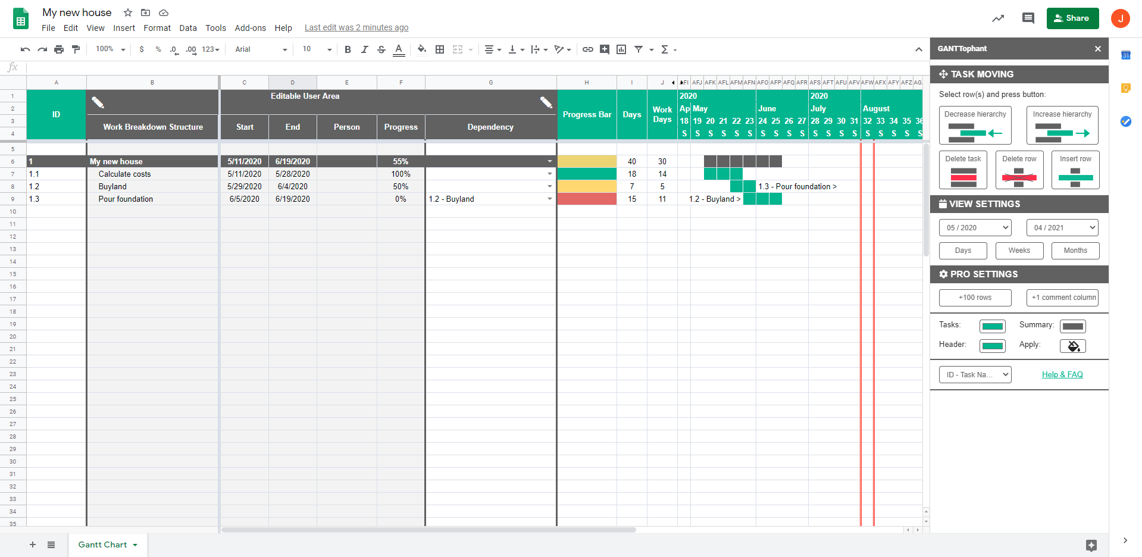Open the zoom level dropdown
This screenshot has height=557, width=1142.
[109, 49]
